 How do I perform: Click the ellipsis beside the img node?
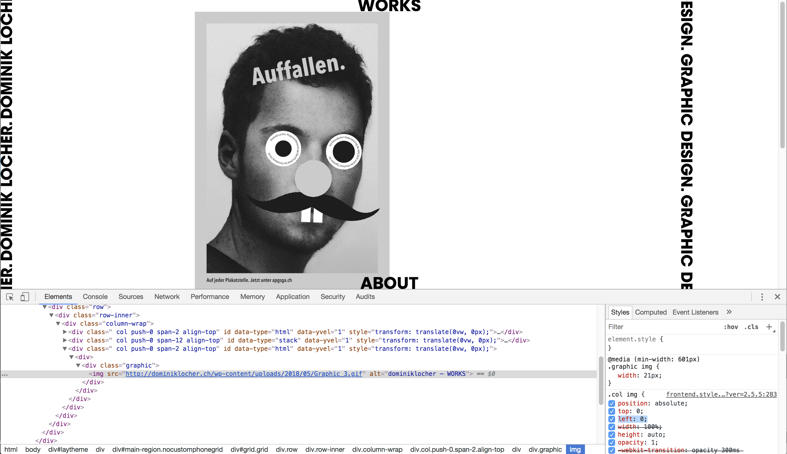click(5, 375)
